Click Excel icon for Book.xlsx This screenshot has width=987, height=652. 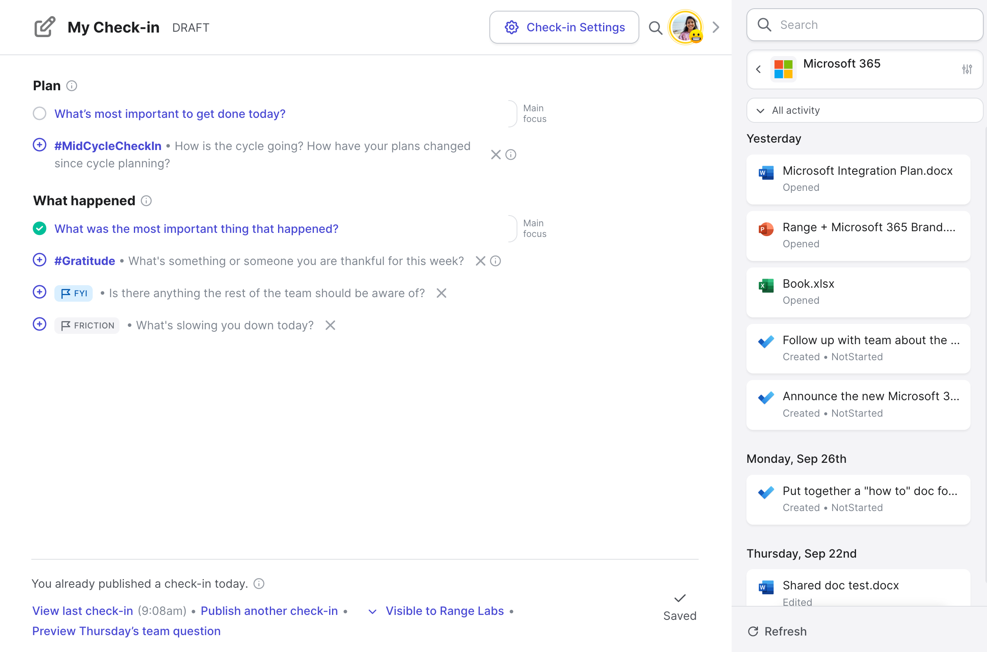(766, 285)
